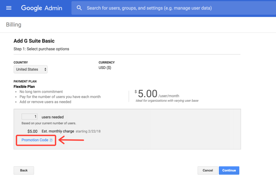Open the Country dropdown showing United States
276x175 pixels.
31,69
